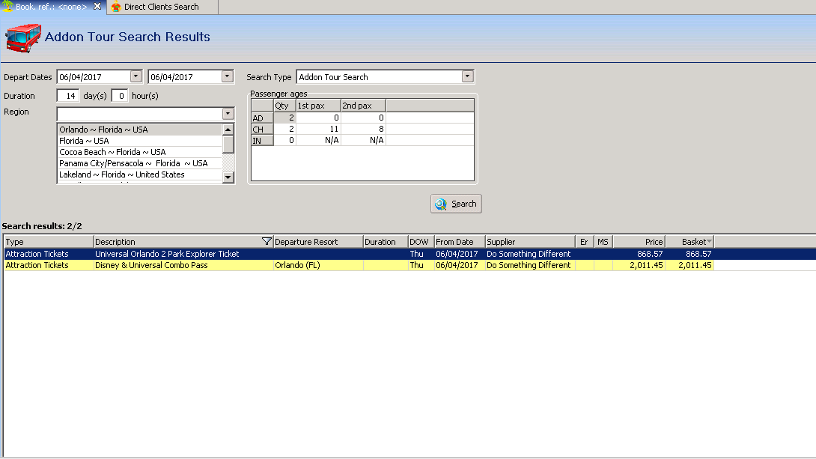Click IN row quantity cell

pos(284,140)
